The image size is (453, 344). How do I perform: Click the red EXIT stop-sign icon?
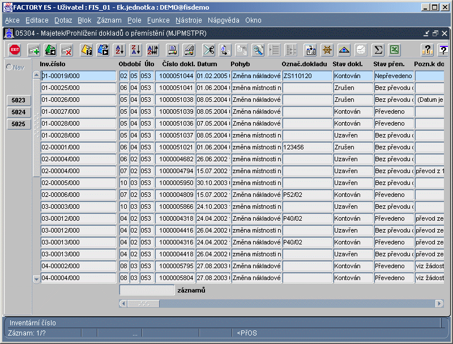coord(15,50)
